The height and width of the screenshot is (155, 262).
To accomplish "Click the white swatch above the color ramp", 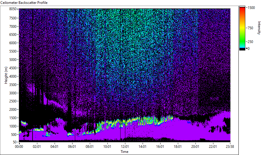I will (x=242, y=7).
